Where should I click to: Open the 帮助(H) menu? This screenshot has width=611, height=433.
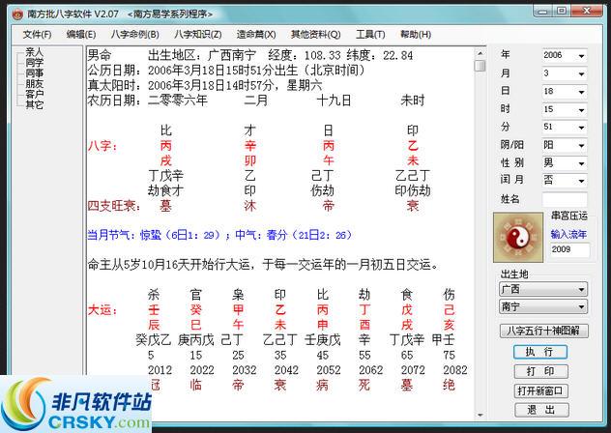coord(416,34)
